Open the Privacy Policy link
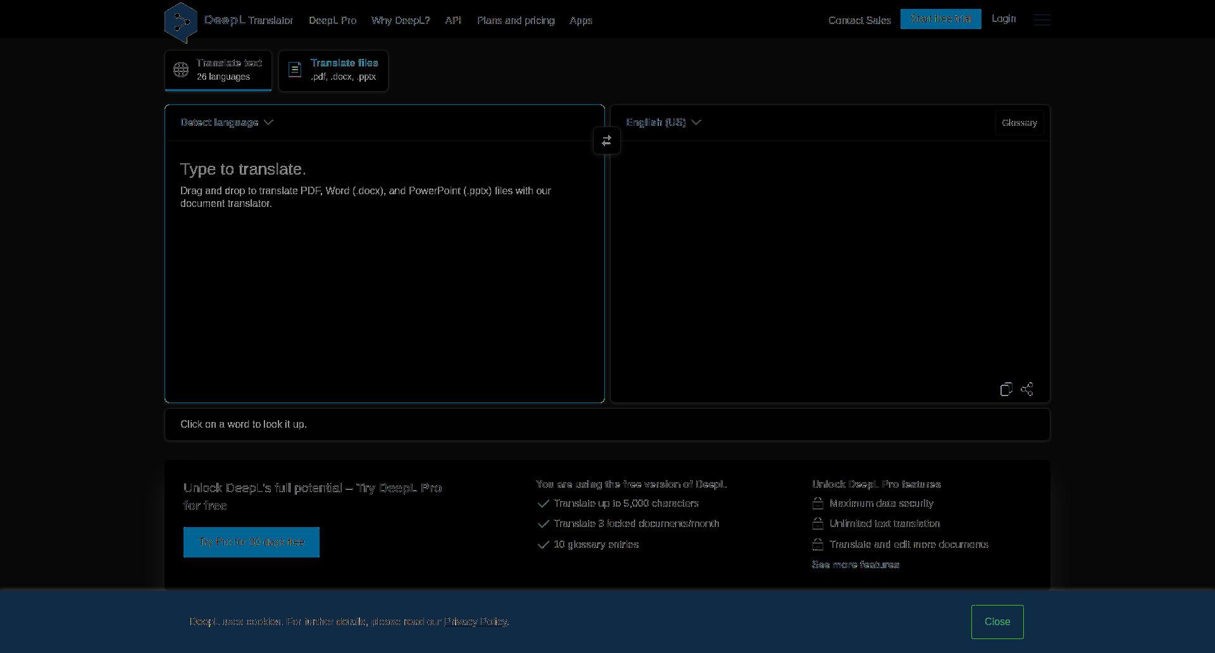The image size is (1215, 653). coord(476,622)
